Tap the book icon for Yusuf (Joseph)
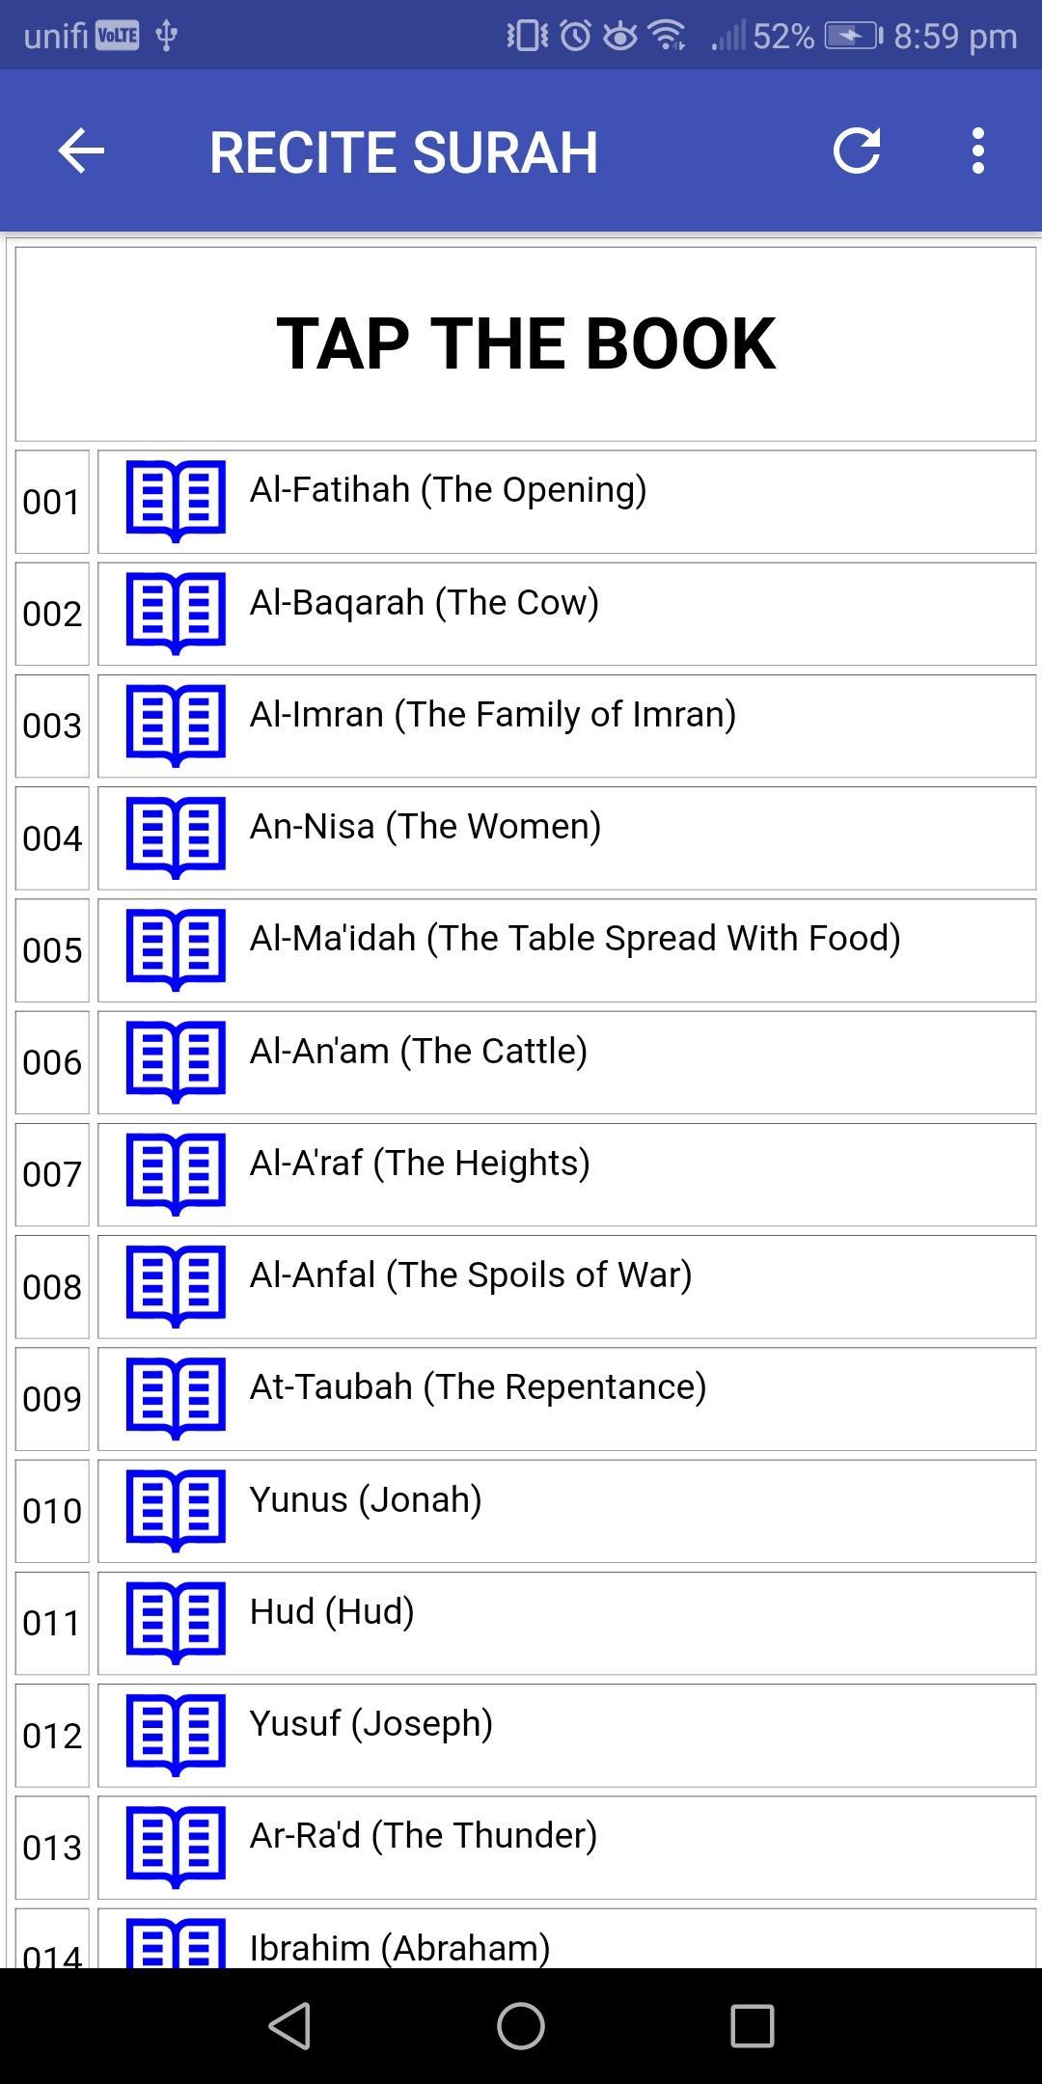The width and height of the screenshot is (1042, 2084). point(176,1734)
